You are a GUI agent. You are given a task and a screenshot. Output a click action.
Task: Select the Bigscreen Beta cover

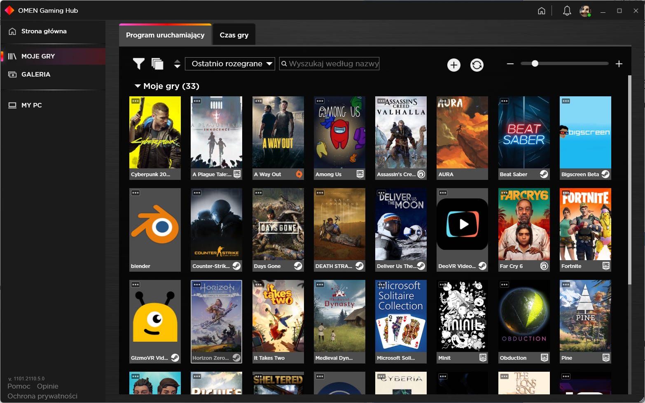585,133
